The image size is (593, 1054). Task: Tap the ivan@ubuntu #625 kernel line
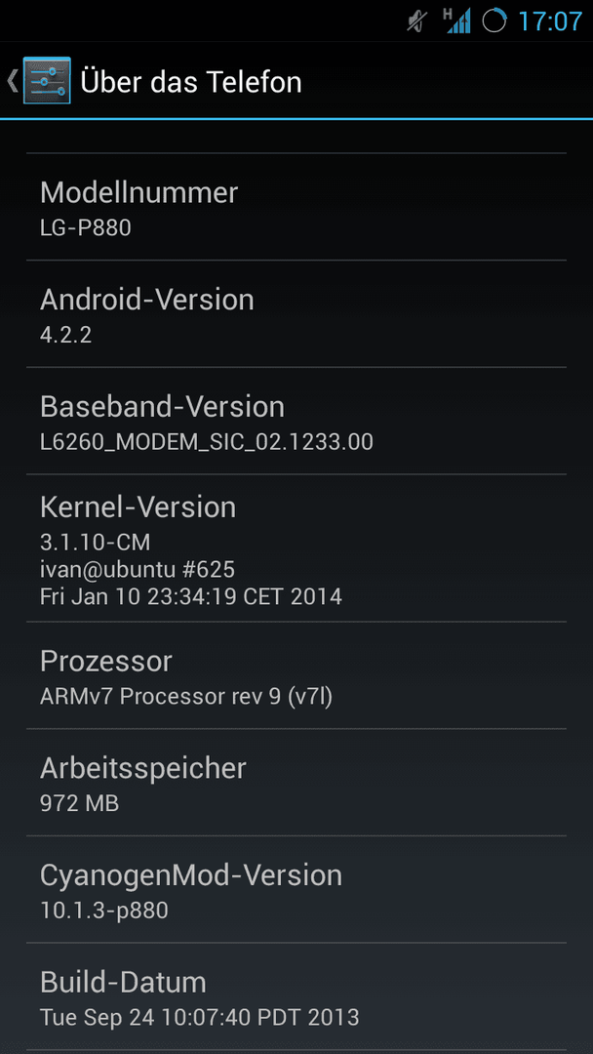pyautogui.click(x=137, y=570)
